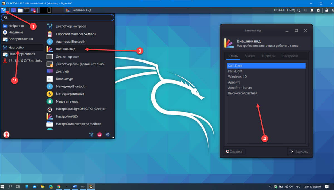Image resolution: width=334 pixels, height=190 pixels.
Task: Open Менеджер питания
Action: [x=80, y=94]
